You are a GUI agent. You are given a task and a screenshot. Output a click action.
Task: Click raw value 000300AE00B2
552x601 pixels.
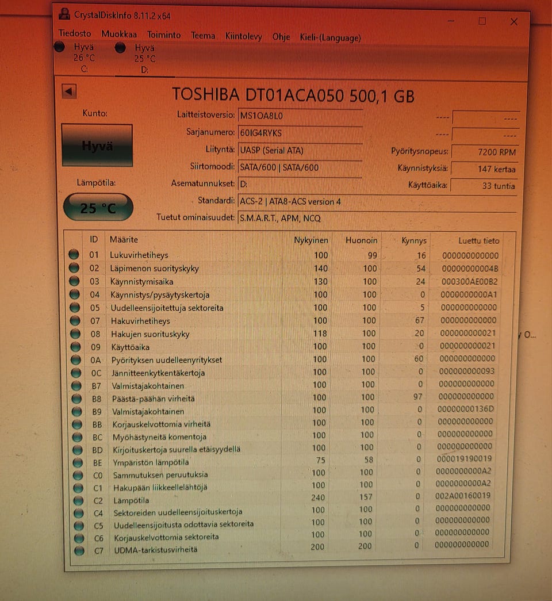469,282
